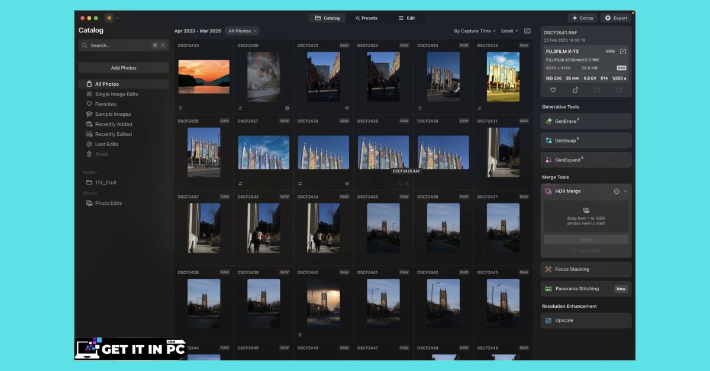Open the Upscale tool
710x371 pixels.
(586, 320)
